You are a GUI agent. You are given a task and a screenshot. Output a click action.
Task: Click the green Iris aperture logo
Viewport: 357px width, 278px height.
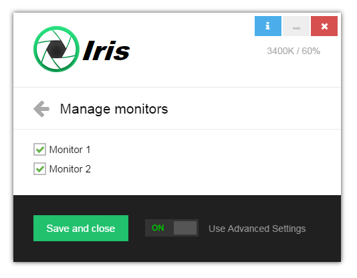pyautogui.click(x=56, y=49)
